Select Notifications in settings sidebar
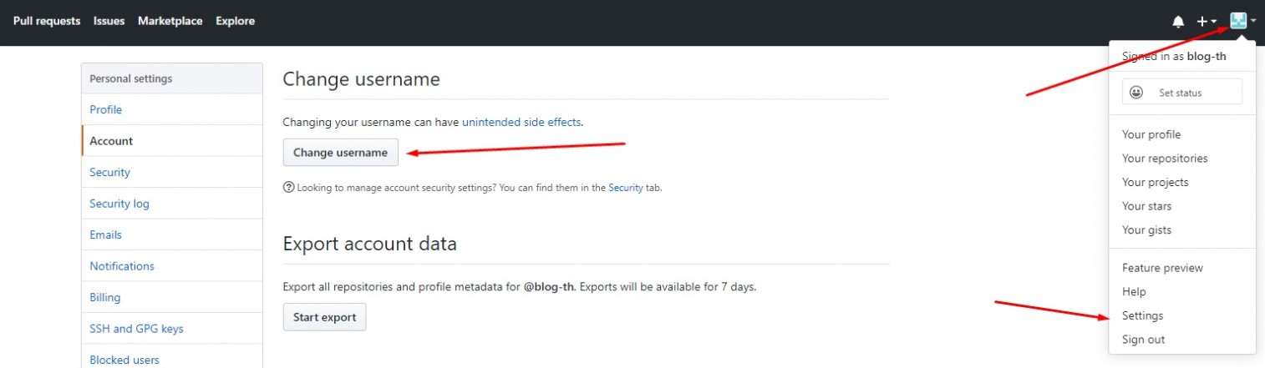The image size is (1265, 368). [172, 266]
